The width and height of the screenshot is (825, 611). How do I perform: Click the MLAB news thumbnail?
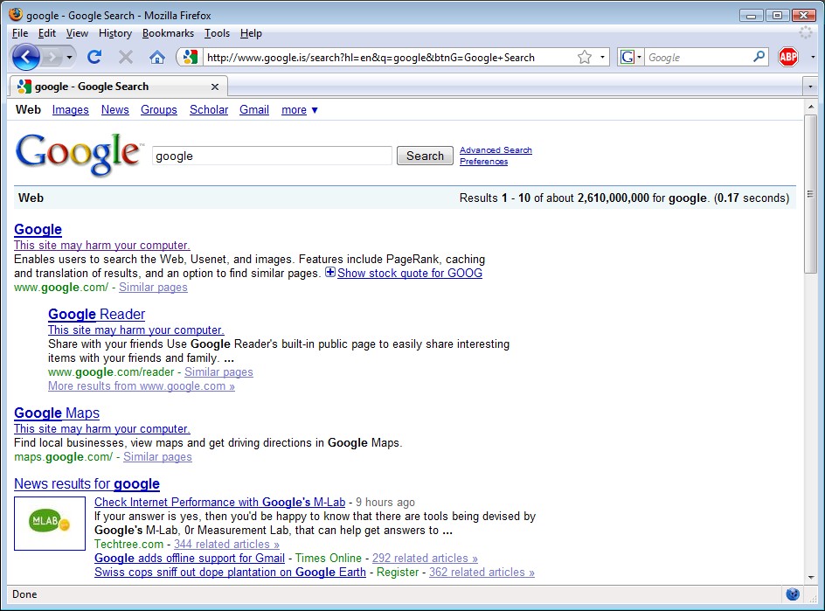50,523
